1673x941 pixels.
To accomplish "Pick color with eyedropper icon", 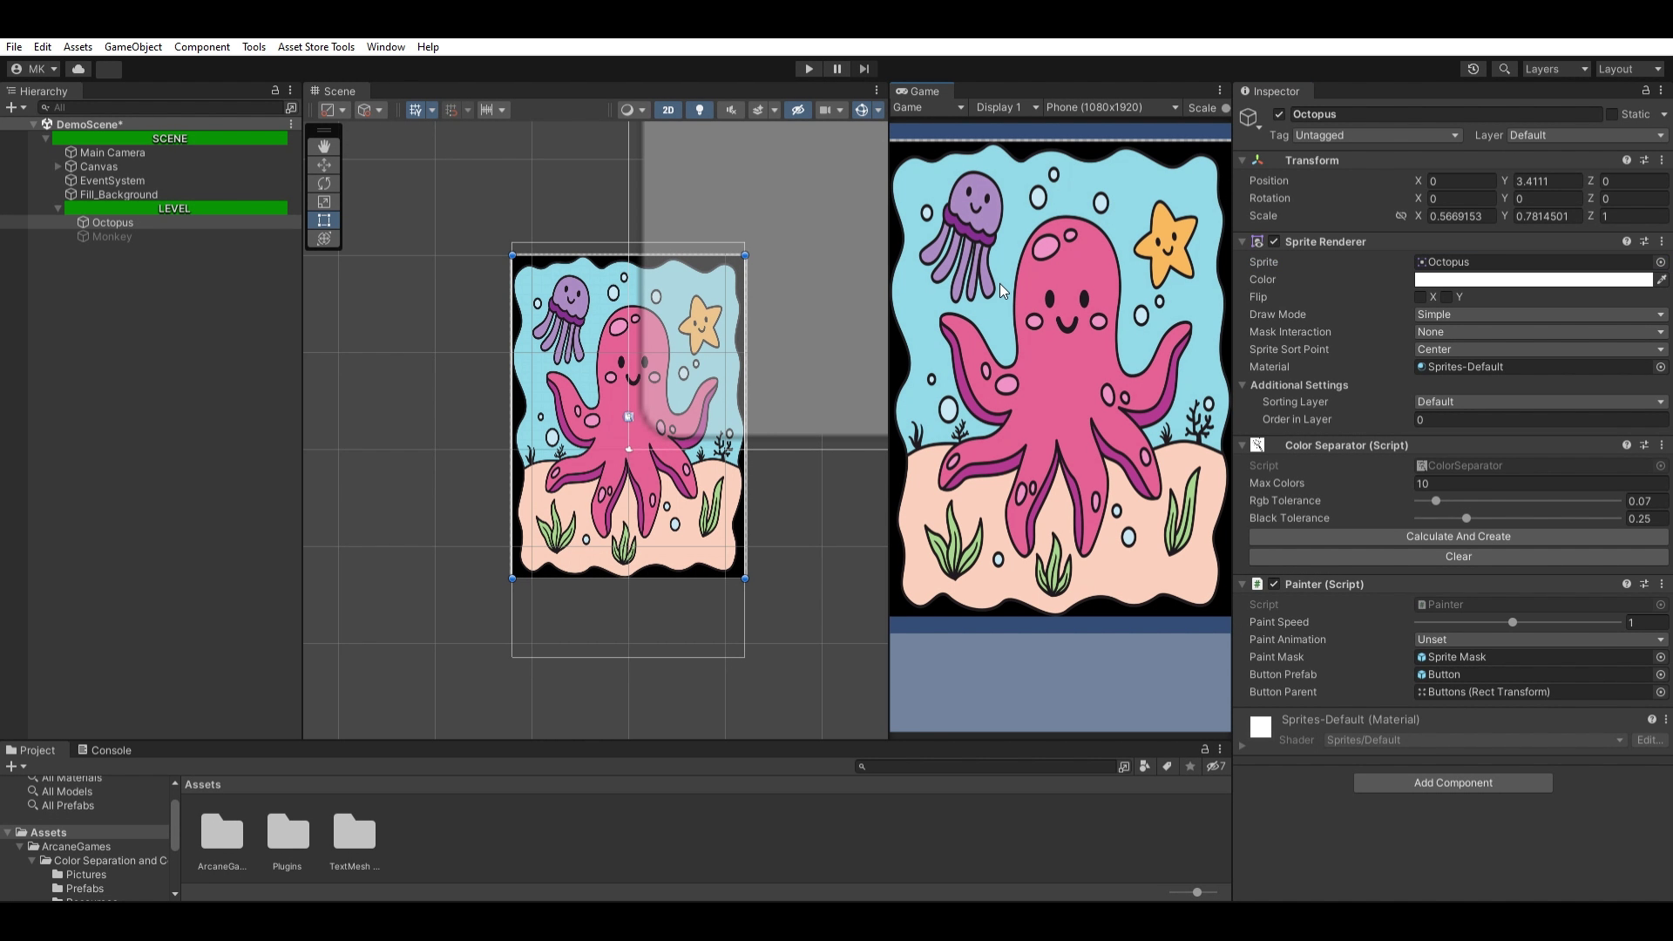I will click(1662, 280).
